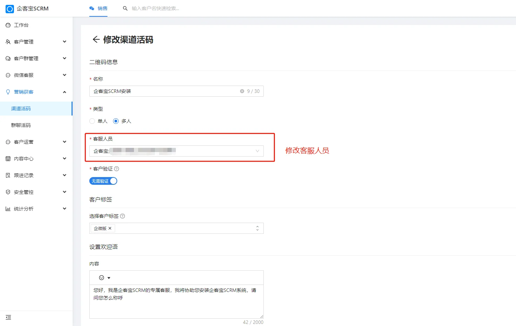Open 渠道活码 submenu item
This screenshot has width=516, height=326.
click(x=36, y=109)
